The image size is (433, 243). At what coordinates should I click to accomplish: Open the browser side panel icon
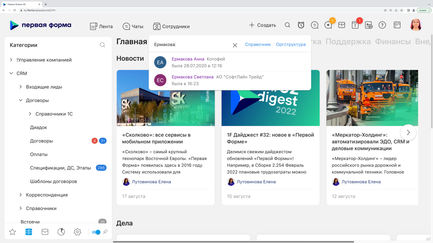pos(408,10)
